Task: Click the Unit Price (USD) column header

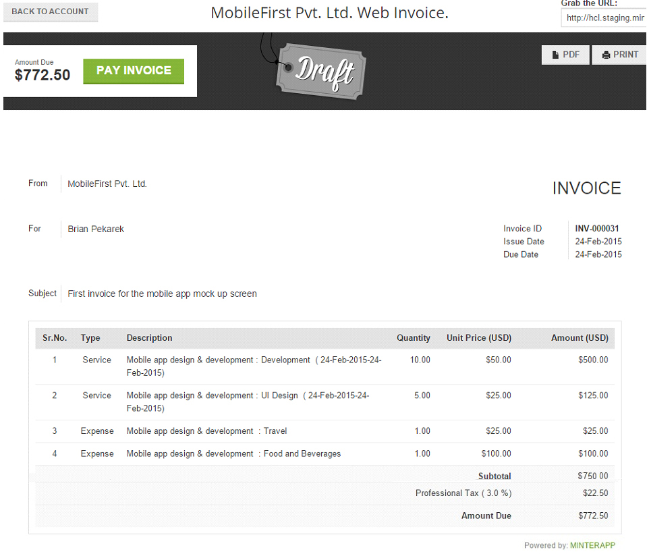Action: [x=478, y=338]
